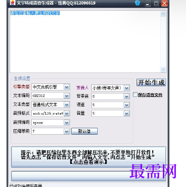
Task: Maximize the 文字转成语音生成器 window
Action: (x=156, y=4)
